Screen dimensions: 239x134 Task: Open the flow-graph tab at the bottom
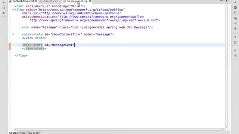point(33,133)
